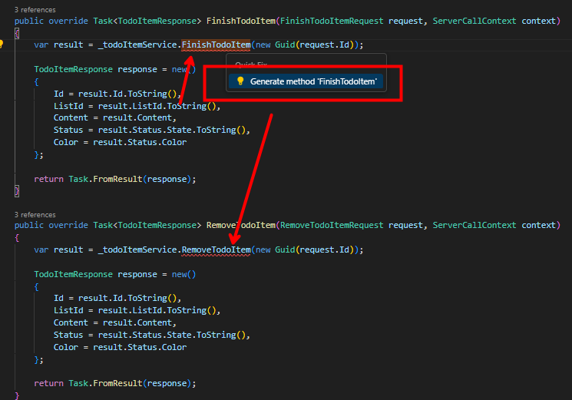Click the red-underlined RemoveTodoItem call on _todoItemService
This screenshot has width=572, height=400.
216,250
